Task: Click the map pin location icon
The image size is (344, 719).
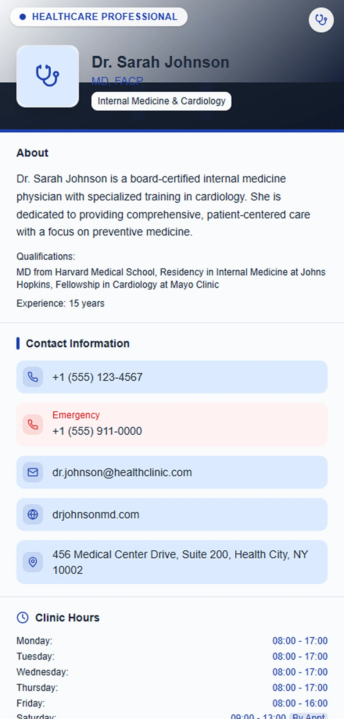Action: (x=33, y=562)
